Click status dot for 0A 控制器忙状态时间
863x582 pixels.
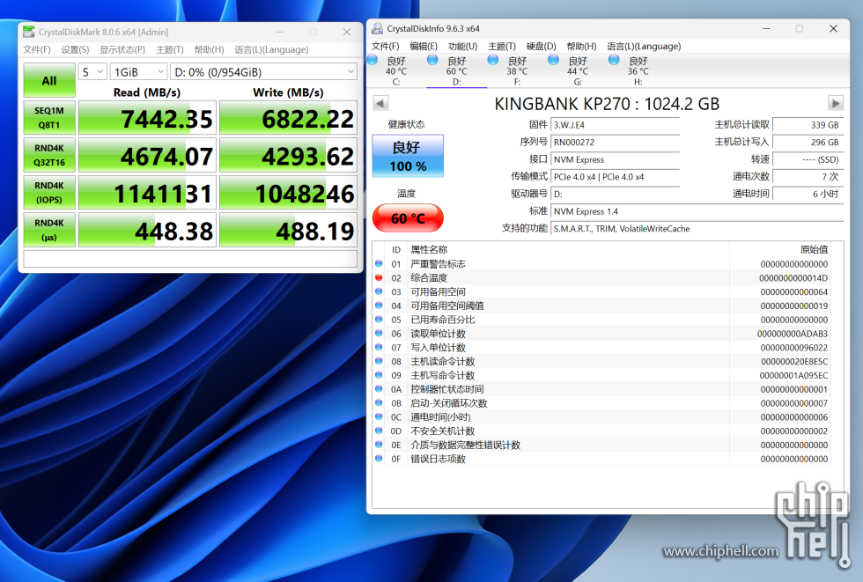pyautogui.click(x=379, y=389)
